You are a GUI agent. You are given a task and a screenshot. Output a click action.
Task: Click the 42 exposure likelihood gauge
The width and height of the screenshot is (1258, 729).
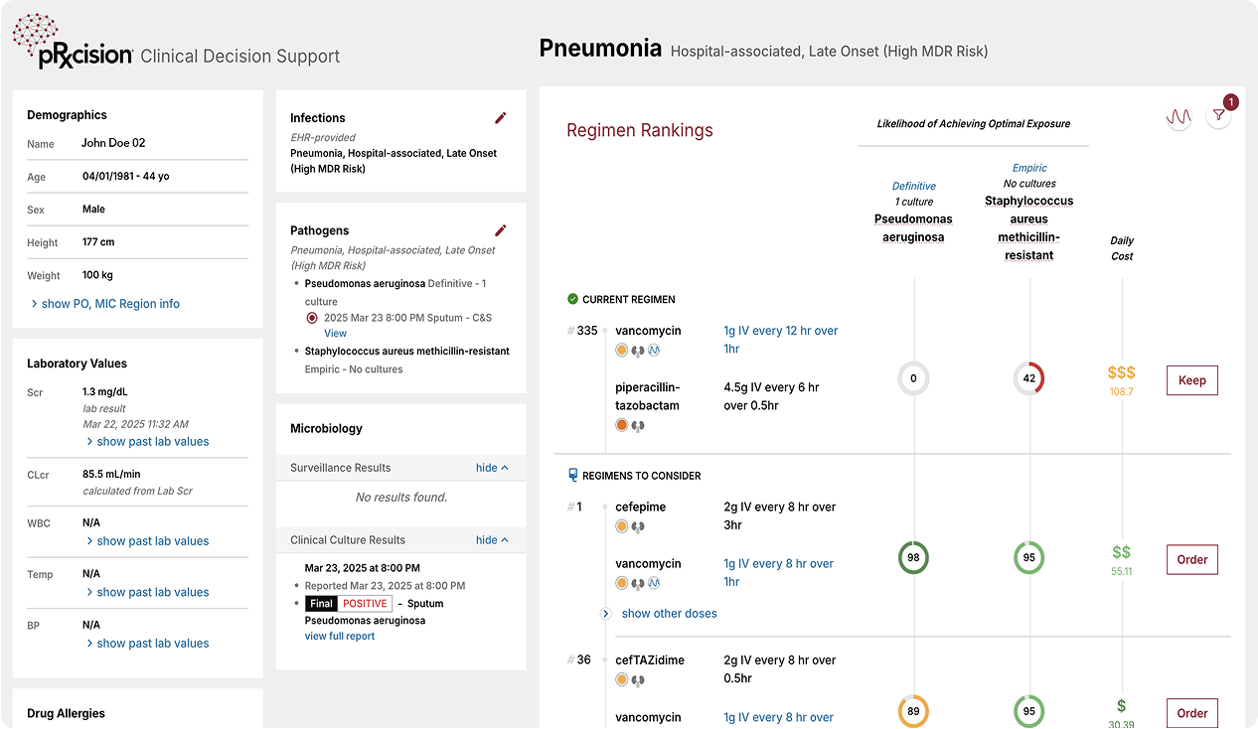click(1028, 378)
